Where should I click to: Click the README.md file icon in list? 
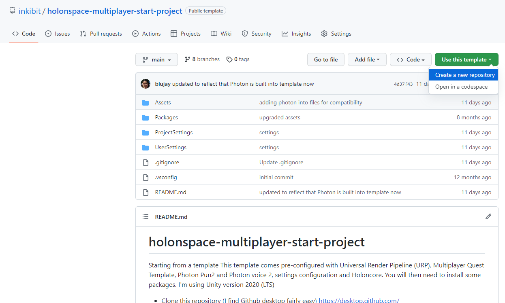pyautogui.click(x=146, y=192)
